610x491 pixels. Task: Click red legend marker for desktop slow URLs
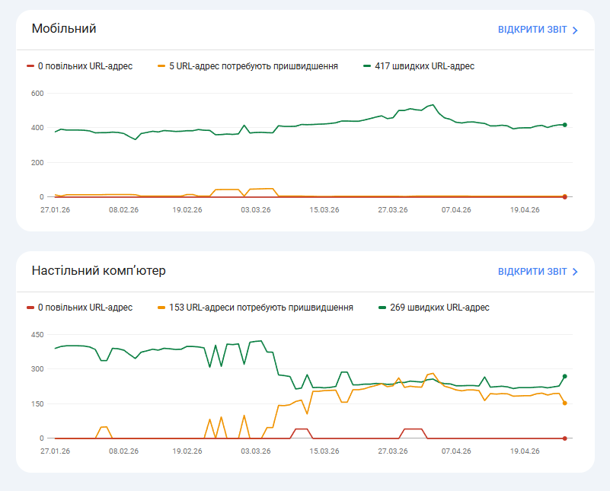coord(30,308)
